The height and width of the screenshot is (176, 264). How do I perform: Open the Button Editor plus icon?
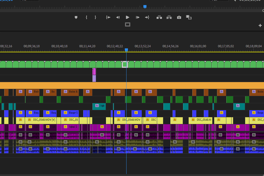coord(260,26)
